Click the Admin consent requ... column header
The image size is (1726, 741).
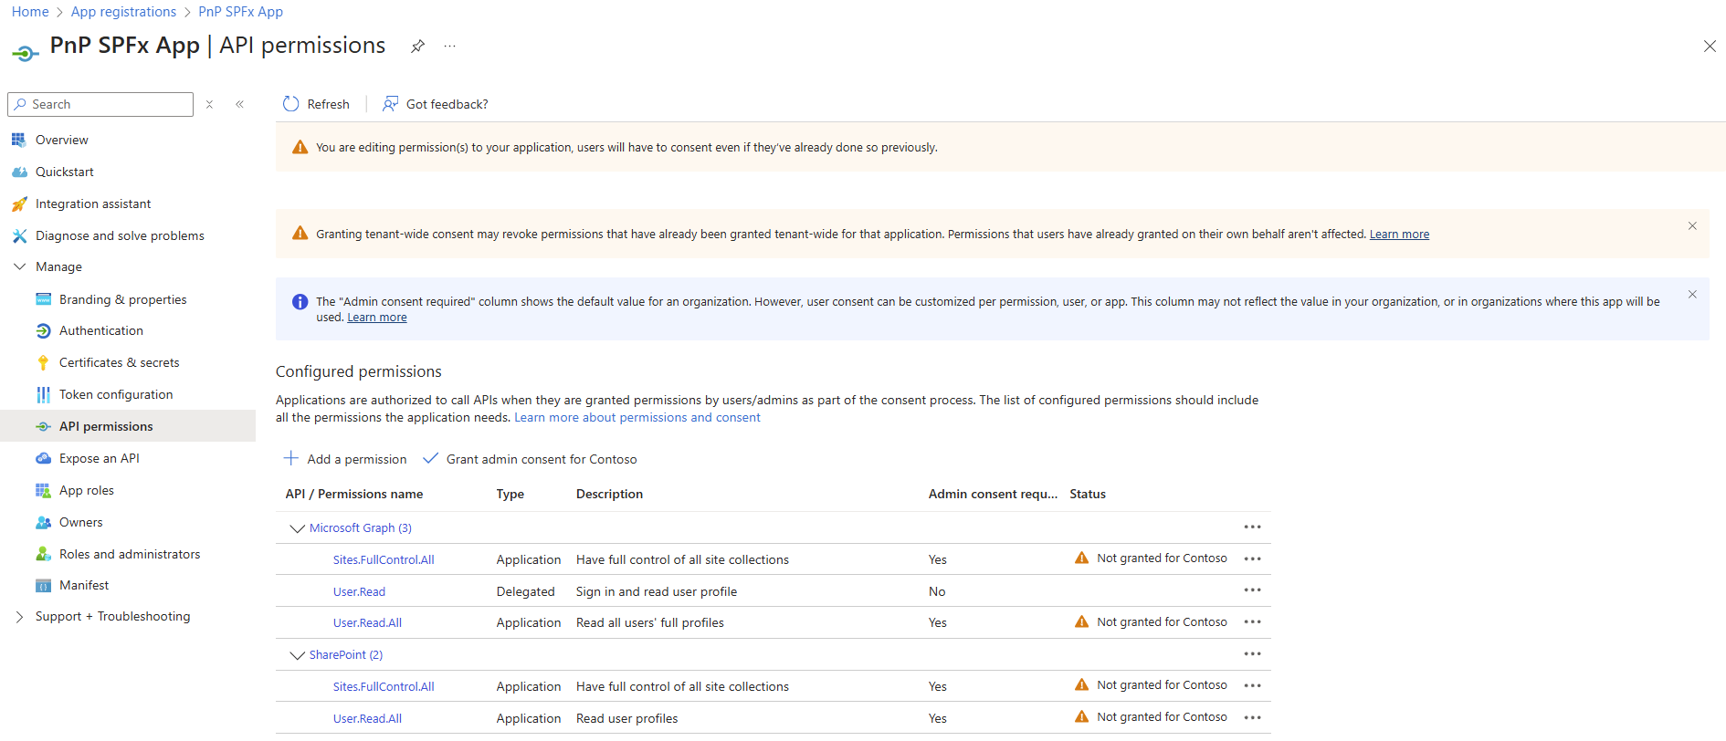click(993, 495)
